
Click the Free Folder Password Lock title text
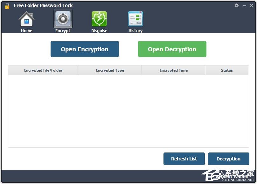[43, 5]
